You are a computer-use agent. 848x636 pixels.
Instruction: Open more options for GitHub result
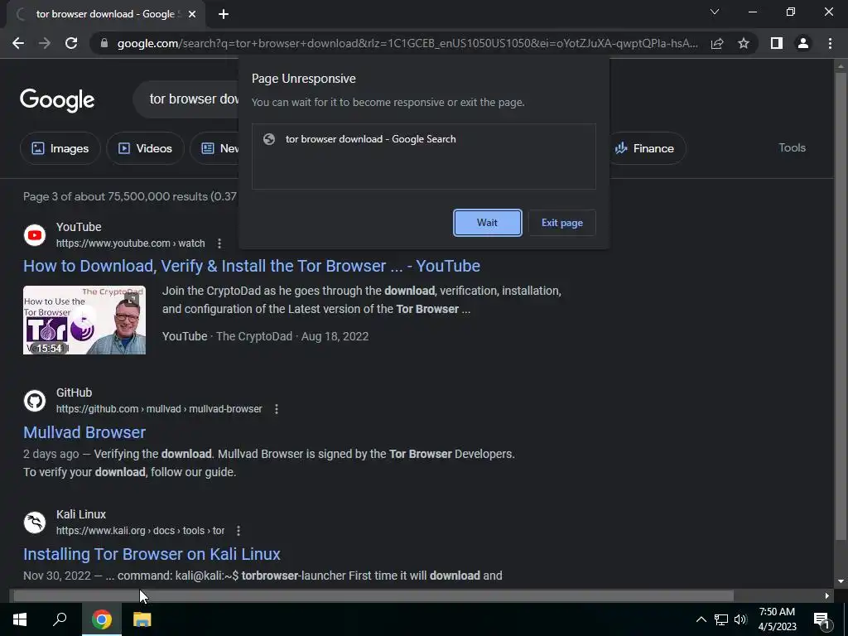[x=277, y=409]
